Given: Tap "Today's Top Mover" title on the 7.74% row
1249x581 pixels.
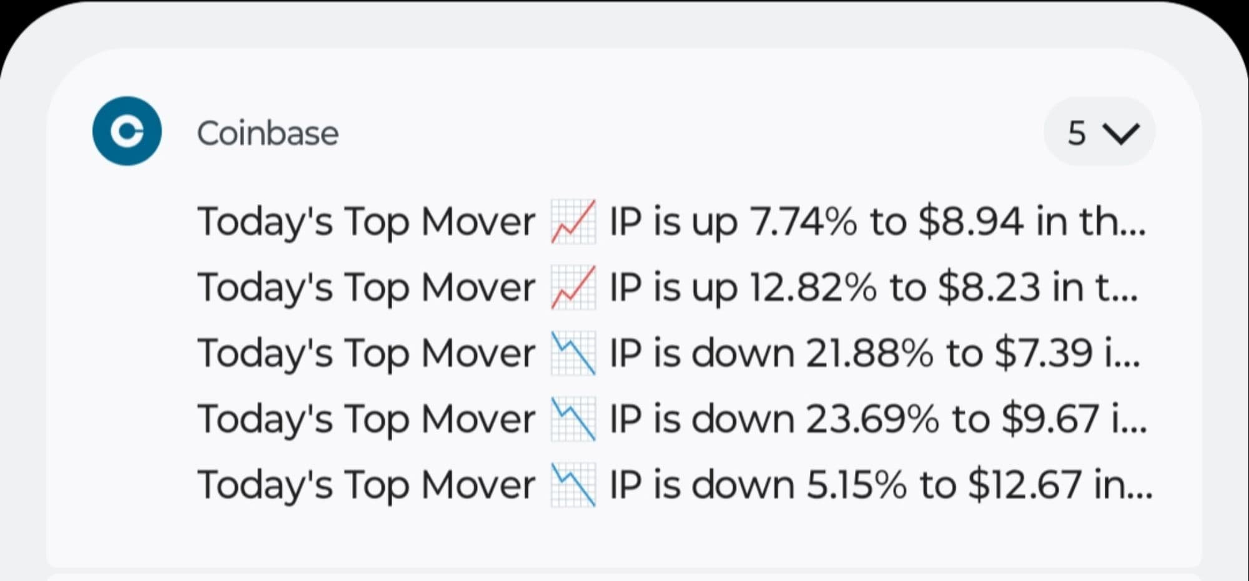Looking at the screenshot, I should tap(366, 221).
